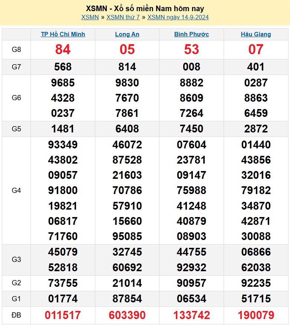Select Hậu Giang special prize 190079

tap(256, 315)
